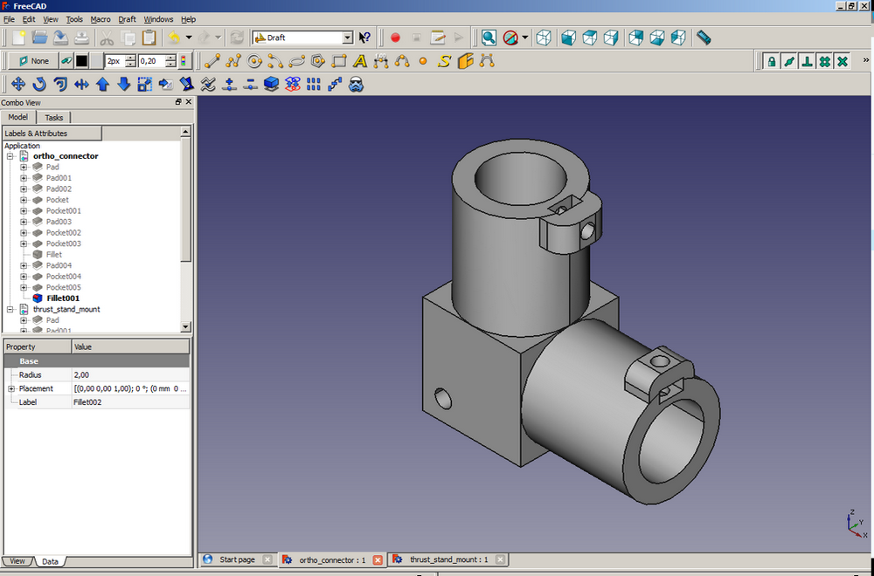Set working plane with None button

pyautogui.click(x=33, y=61)
